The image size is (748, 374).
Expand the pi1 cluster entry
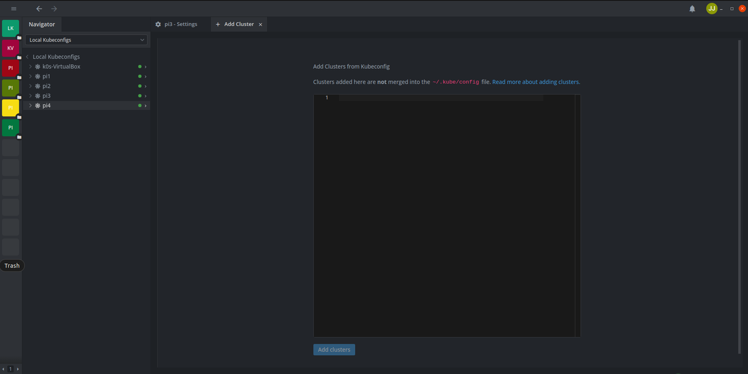(x=31, y=77)
